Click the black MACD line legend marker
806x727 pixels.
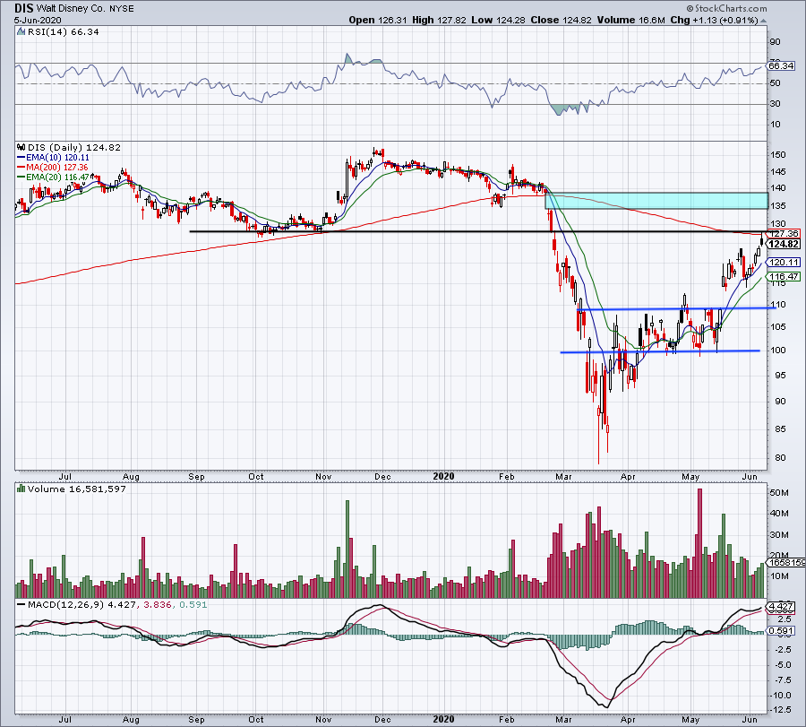click(21, 604)
